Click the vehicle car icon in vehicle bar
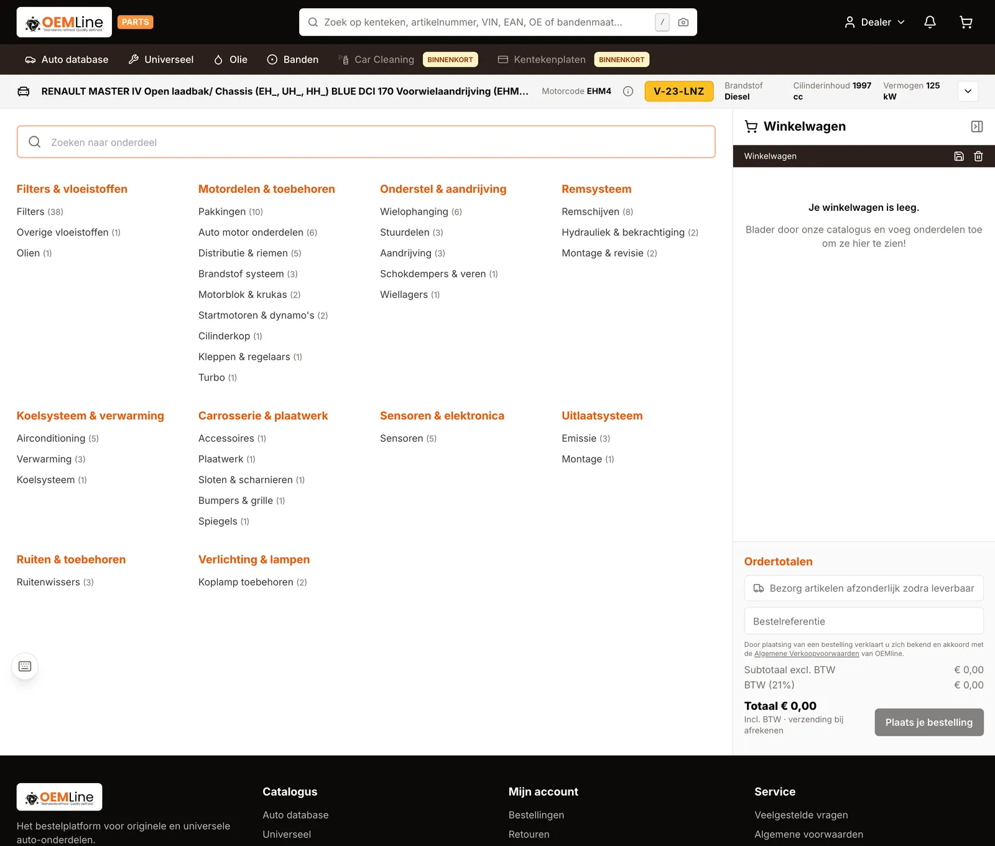The height and width of the screenshot is (846, 995). (x=24, y=91)
